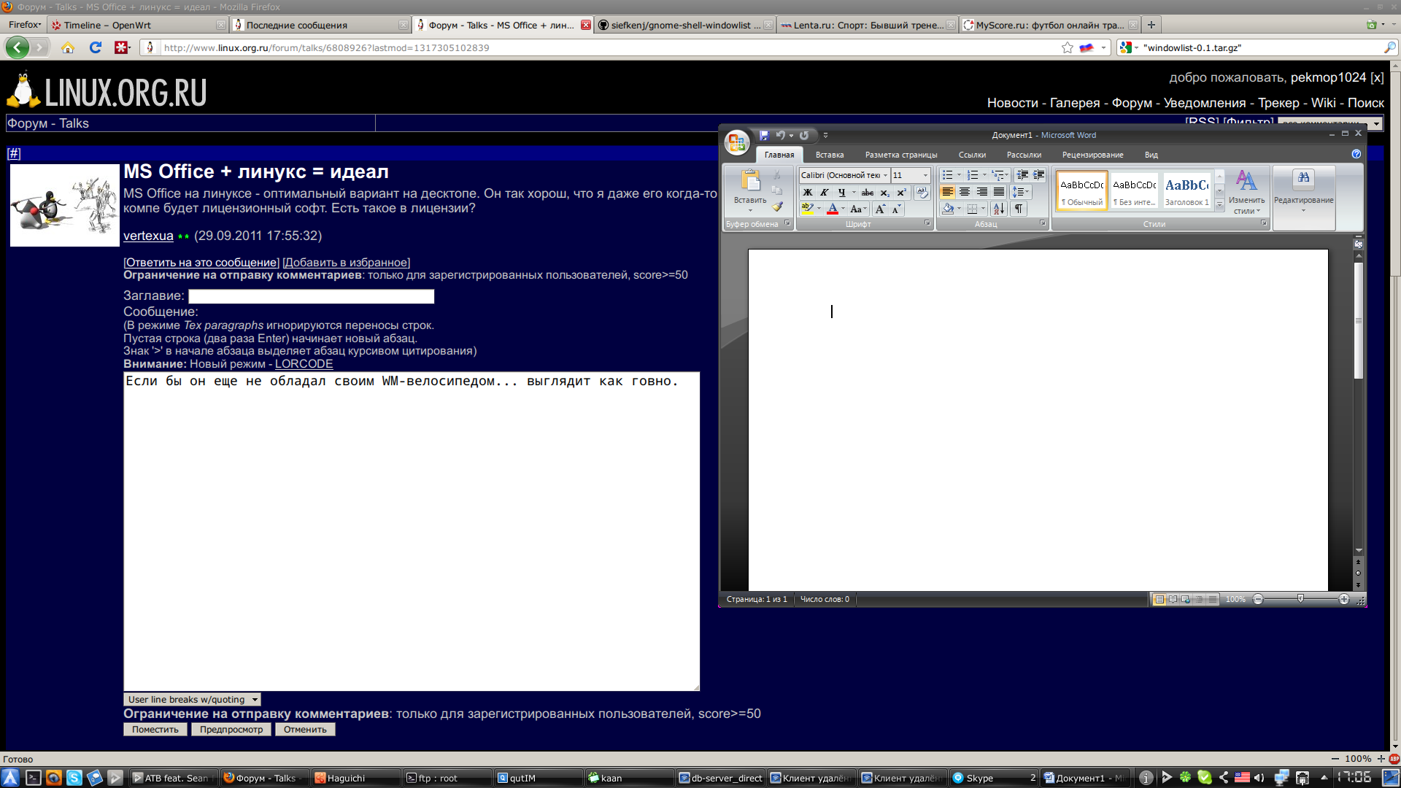Open the User line breaks w/quoting dropdown
Image resolution: width=1401 pixels, height=788 pixels.
coord(193,699)
